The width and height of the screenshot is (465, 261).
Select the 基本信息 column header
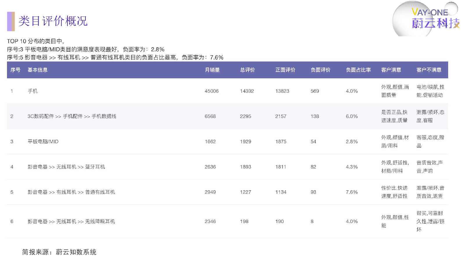point(37,70)
